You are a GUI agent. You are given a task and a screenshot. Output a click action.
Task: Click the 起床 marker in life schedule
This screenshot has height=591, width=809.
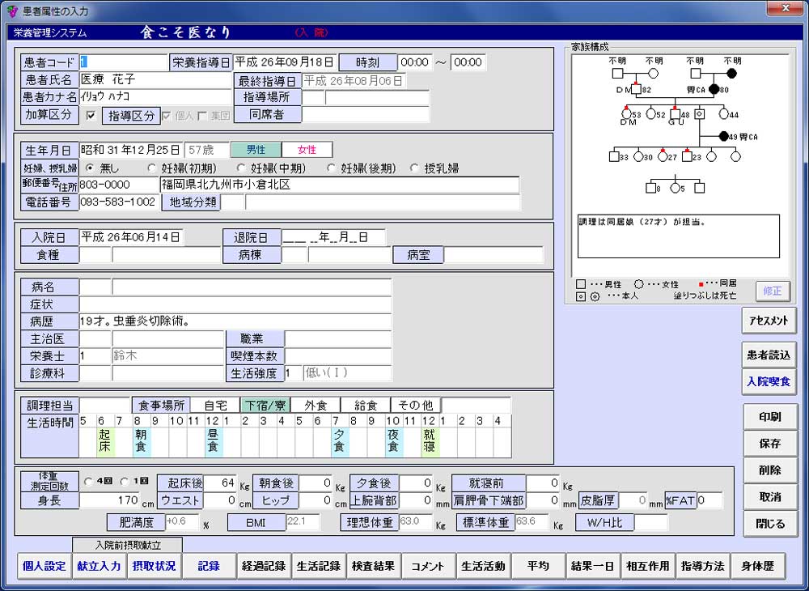click(105, 440)
